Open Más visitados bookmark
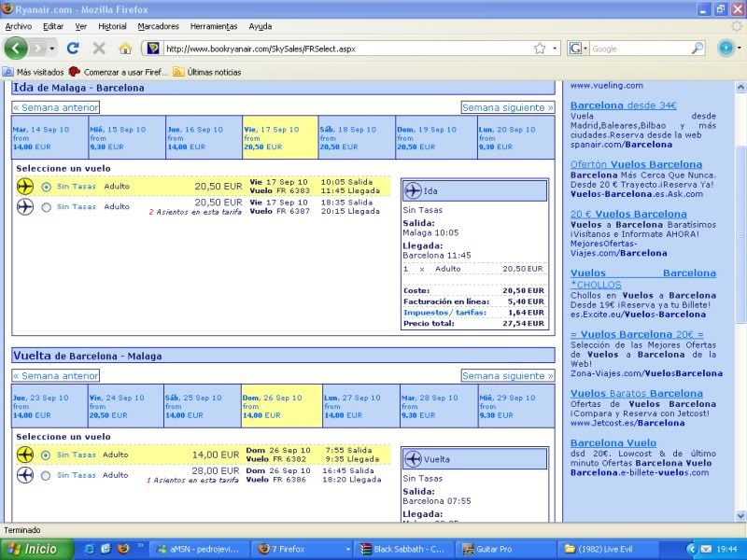Screen dimensions: 747x560 tap(33, 72)
